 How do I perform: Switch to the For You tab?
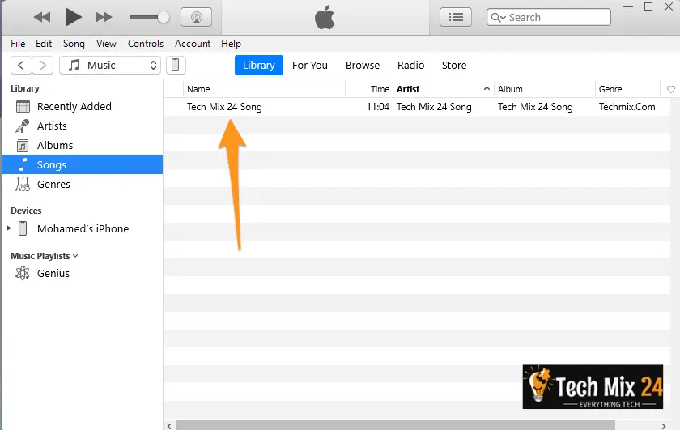(x=309, y=65)
